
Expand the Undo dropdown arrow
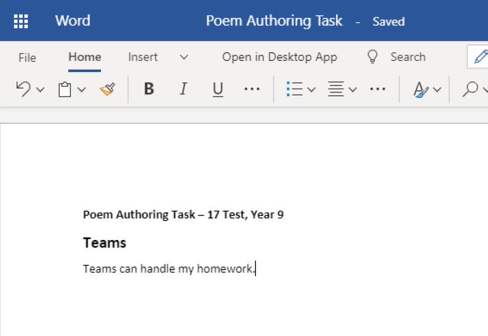[41, 90]
